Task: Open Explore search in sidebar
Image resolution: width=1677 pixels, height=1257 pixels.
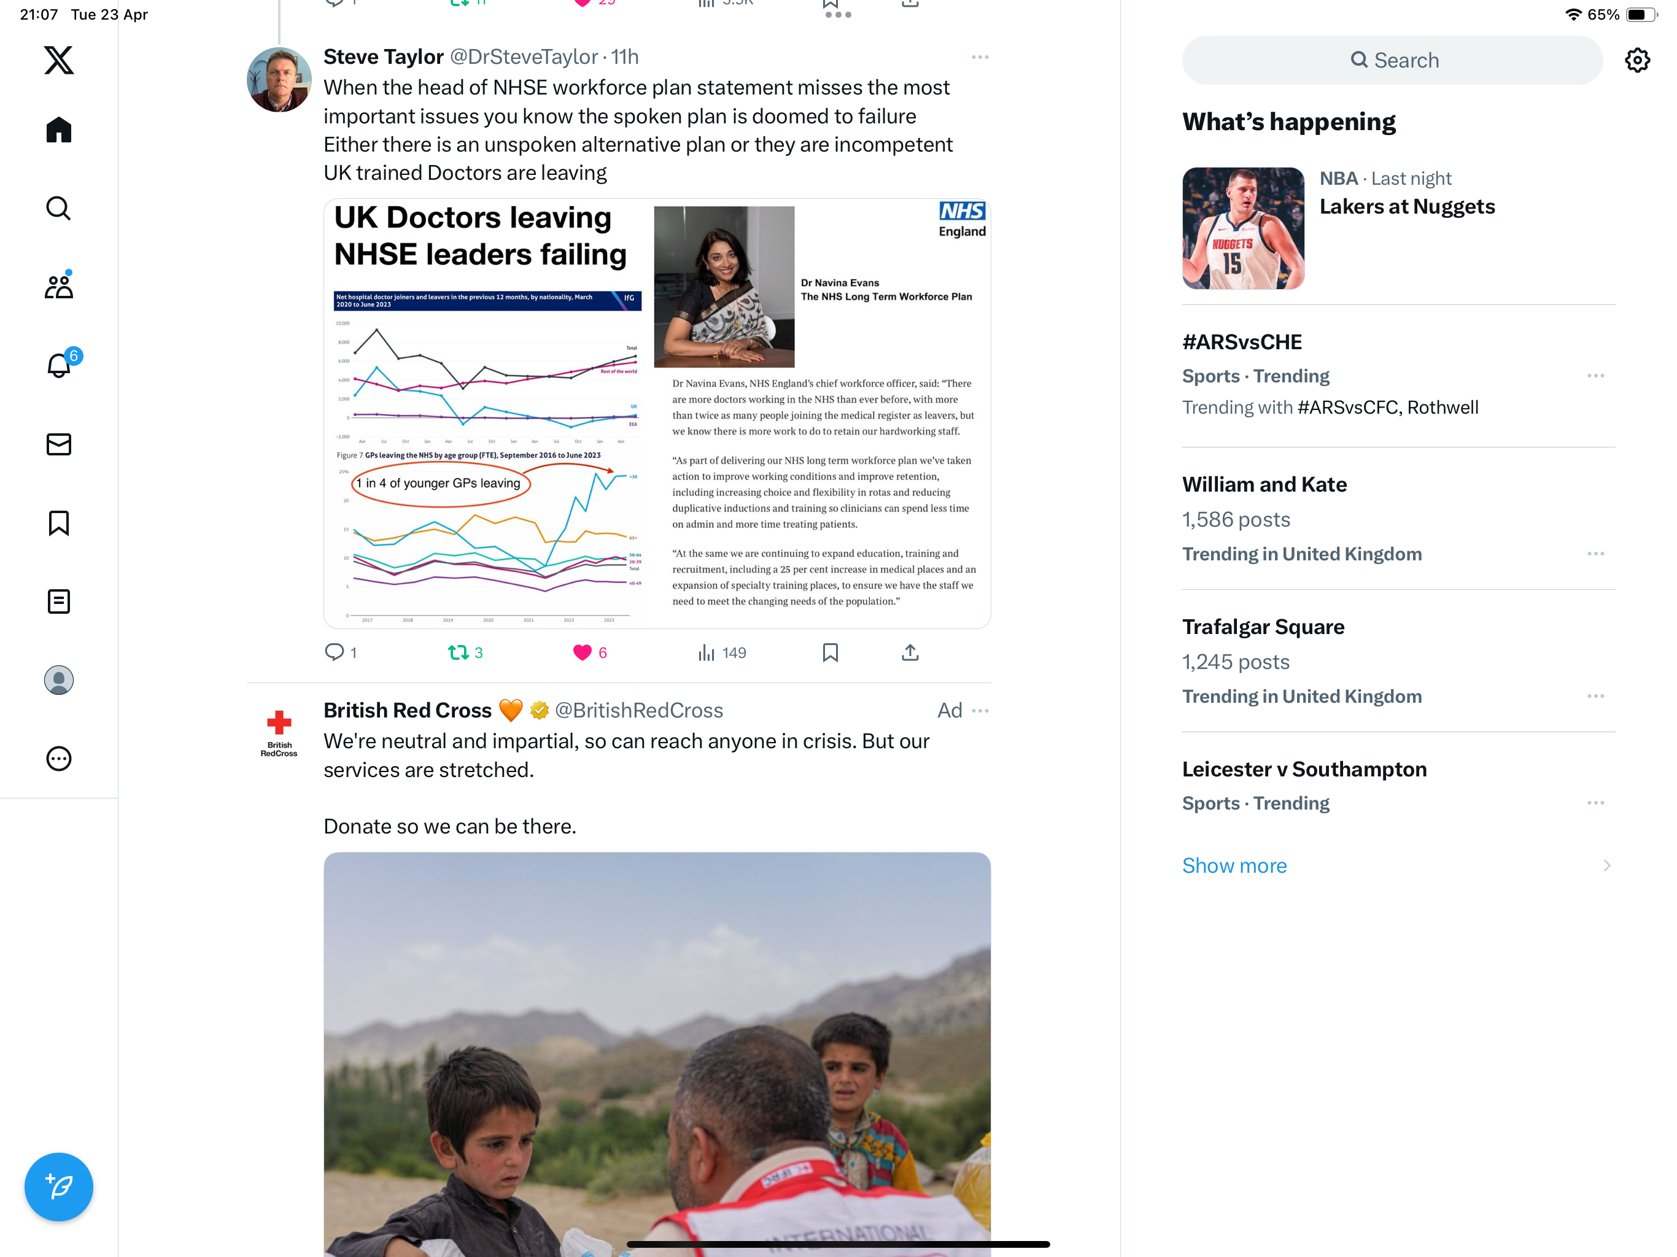Action: pyautogui.click(x=58, y=207)
